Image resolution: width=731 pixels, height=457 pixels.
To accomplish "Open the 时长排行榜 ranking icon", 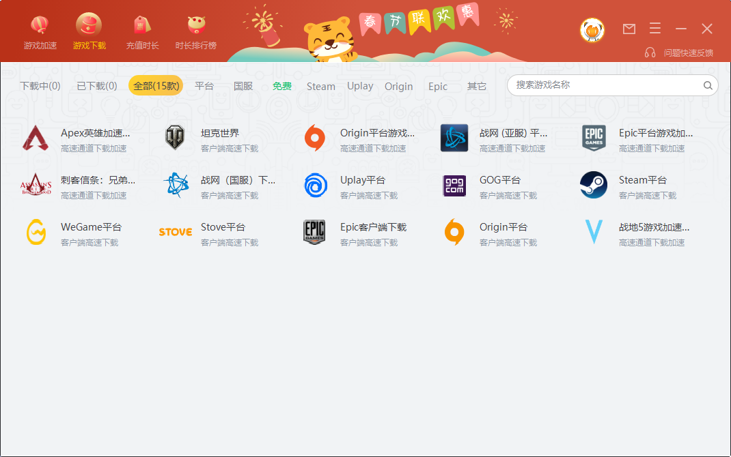I will point(196,25).
